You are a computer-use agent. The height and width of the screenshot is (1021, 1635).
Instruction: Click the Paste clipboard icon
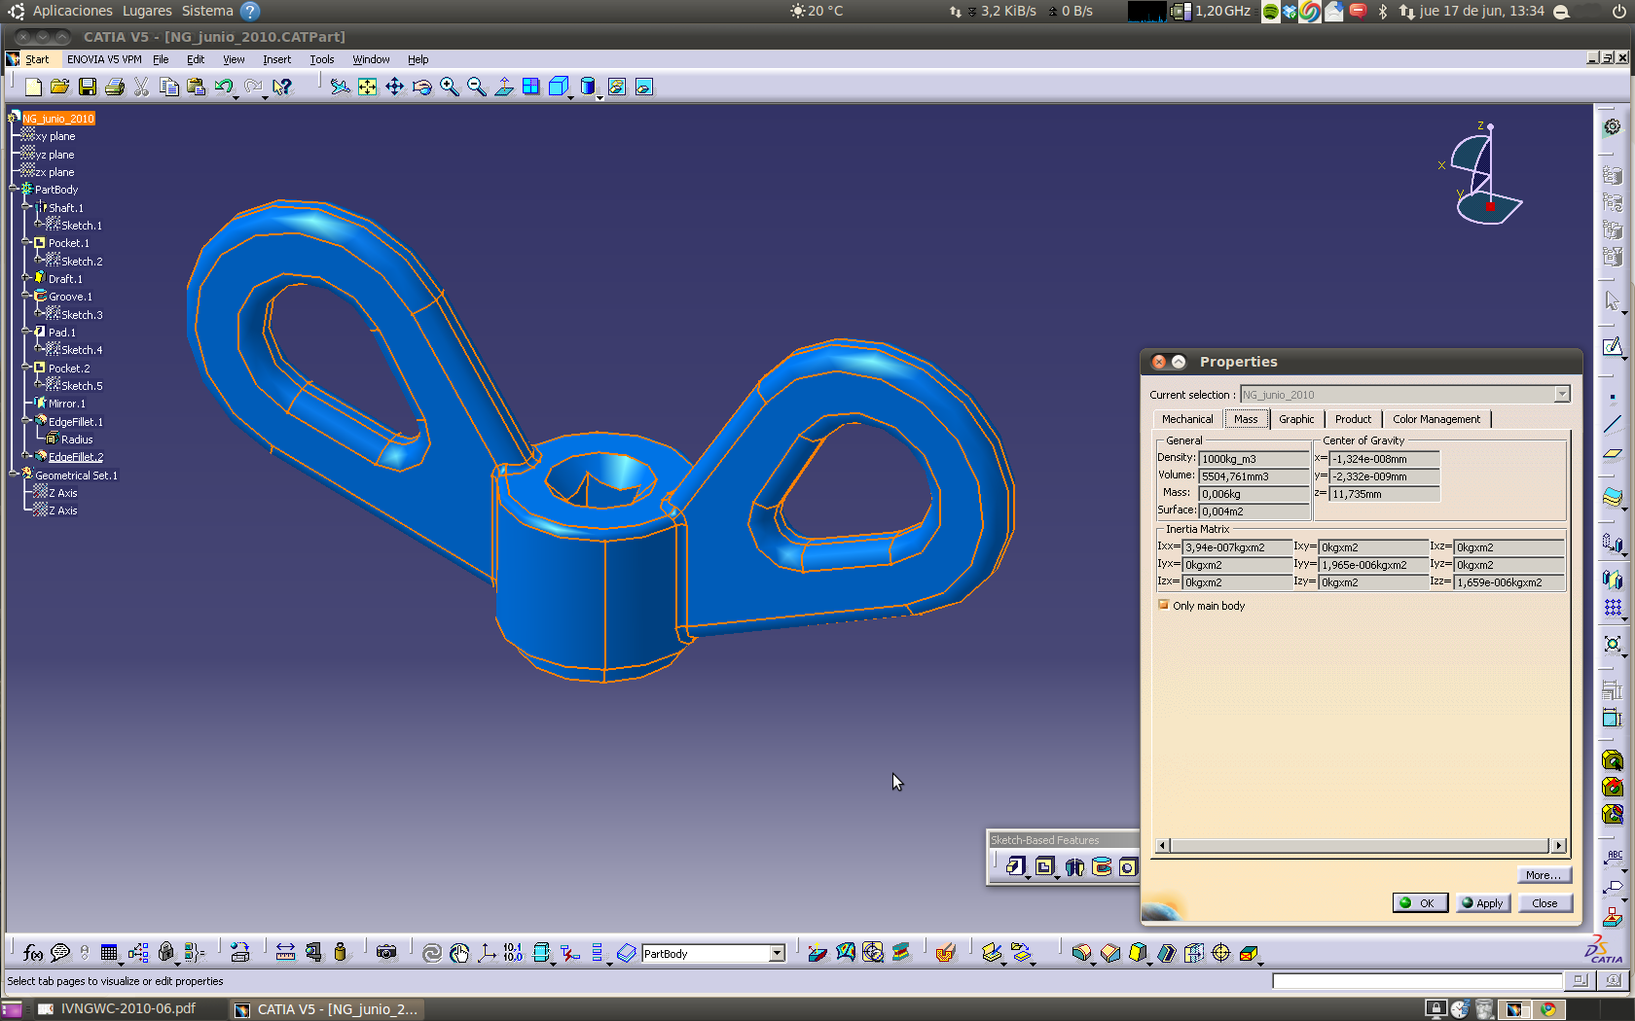(x=197, y=88)
